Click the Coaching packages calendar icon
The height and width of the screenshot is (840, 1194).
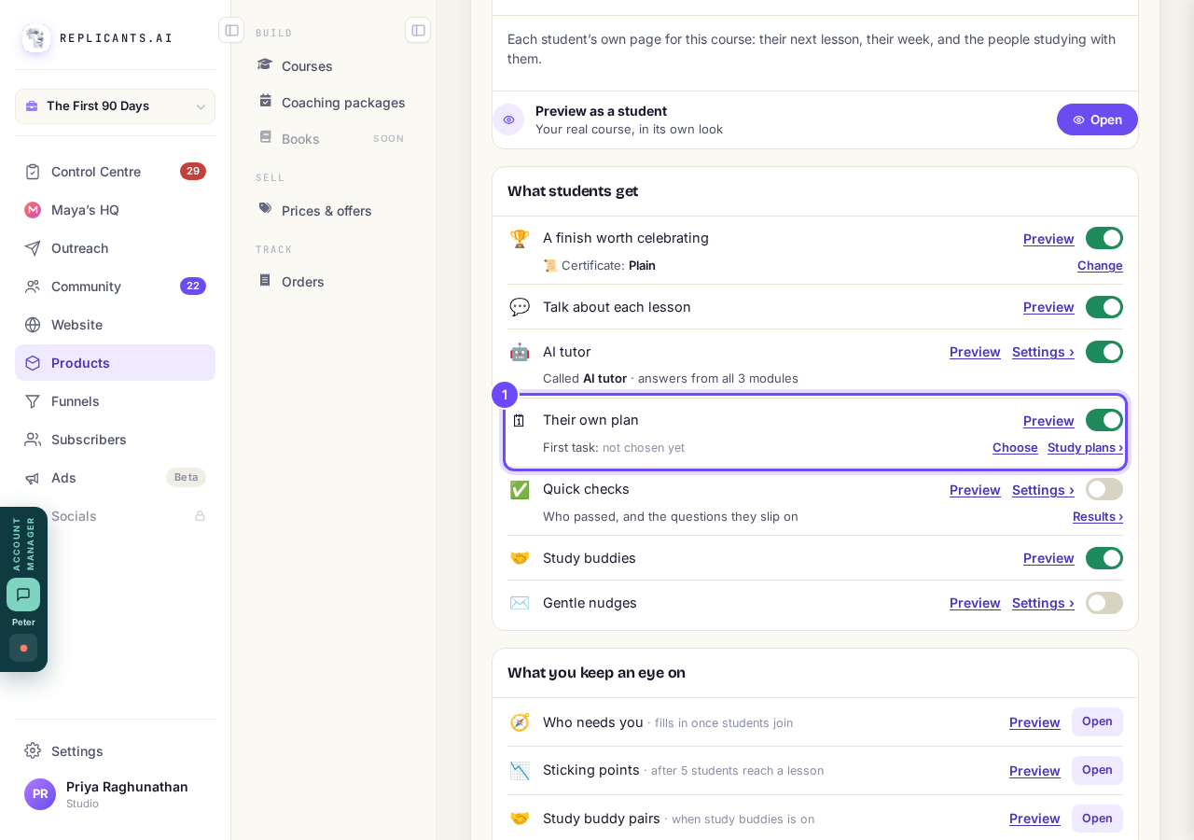point(265,101)
